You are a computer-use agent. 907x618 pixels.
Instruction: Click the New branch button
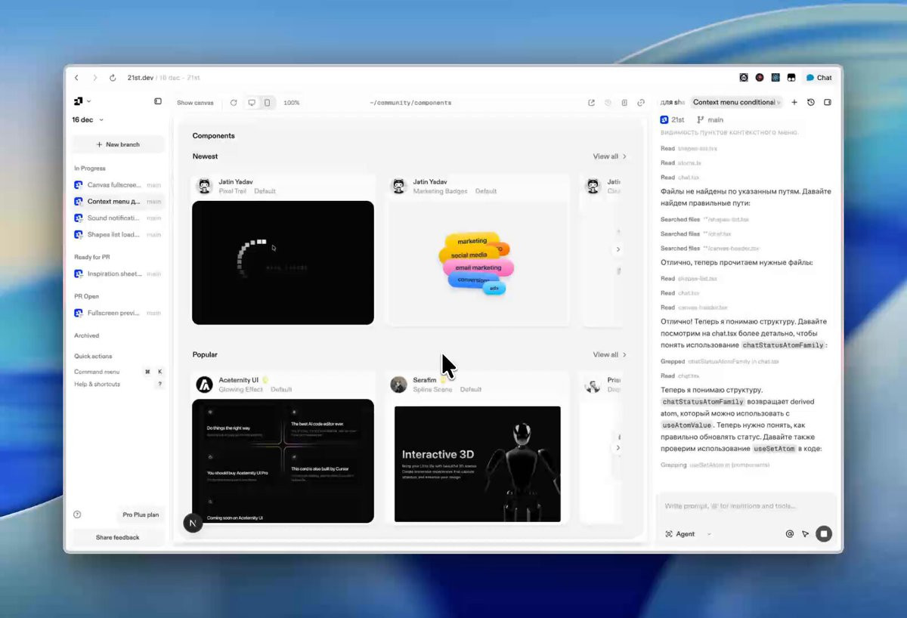[118, 144]
